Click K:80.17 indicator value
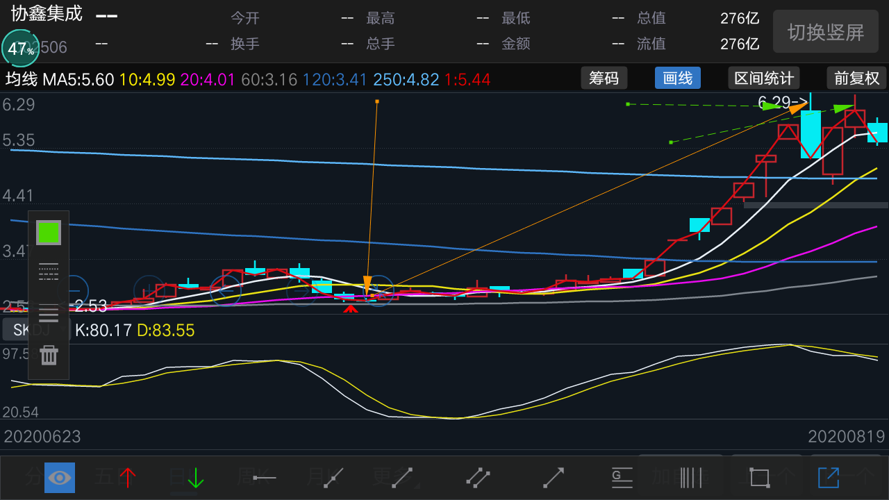Screen dimensions: 889x500 click(103, 330)
